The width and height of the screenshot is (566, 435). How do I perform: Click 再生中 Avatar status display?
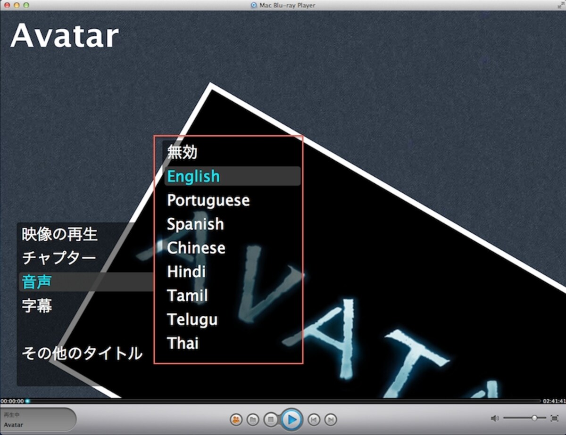(x=38, y=420)
